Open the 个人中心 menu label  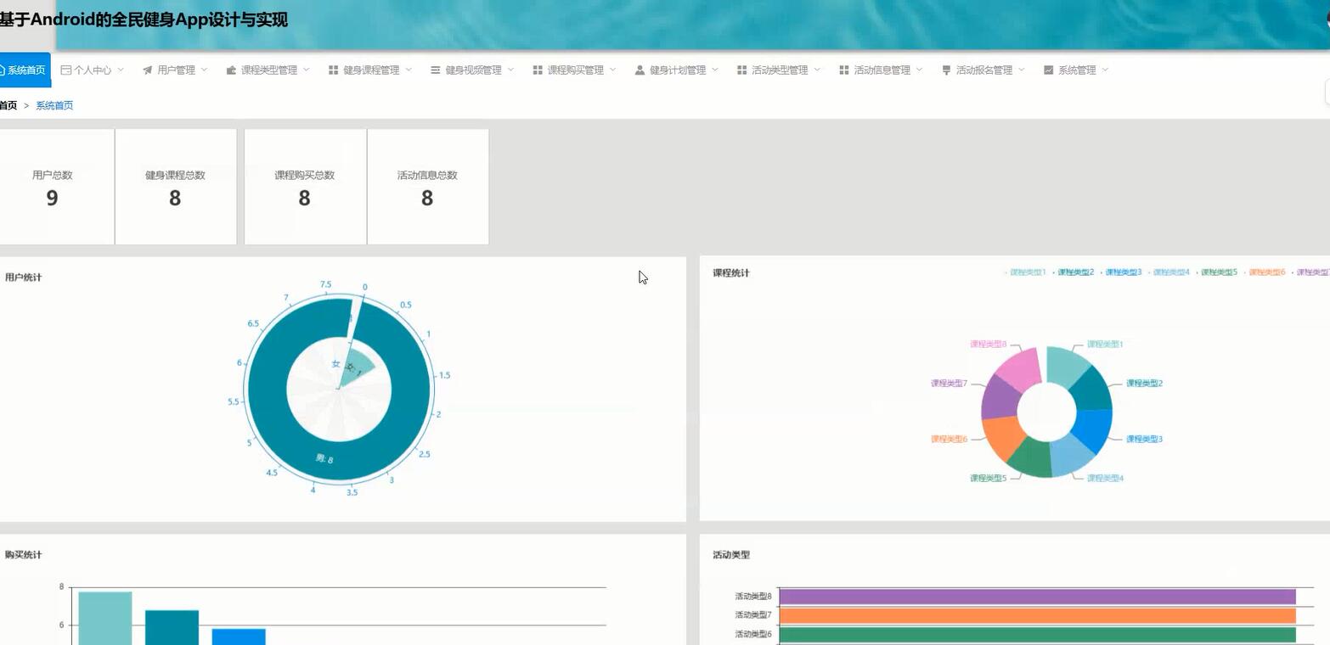coord(93,70)
